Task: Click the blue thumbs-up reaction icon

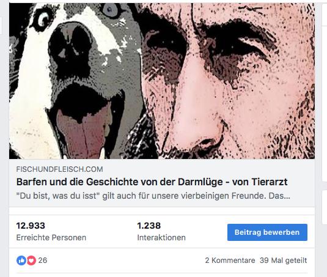Action: (21, 260)
